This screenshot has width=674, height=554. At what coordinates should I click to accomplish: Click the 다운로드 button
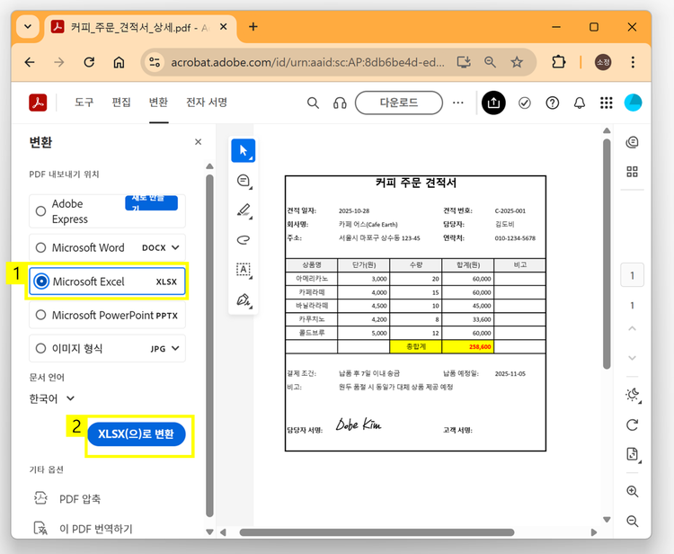click(399, 103)
